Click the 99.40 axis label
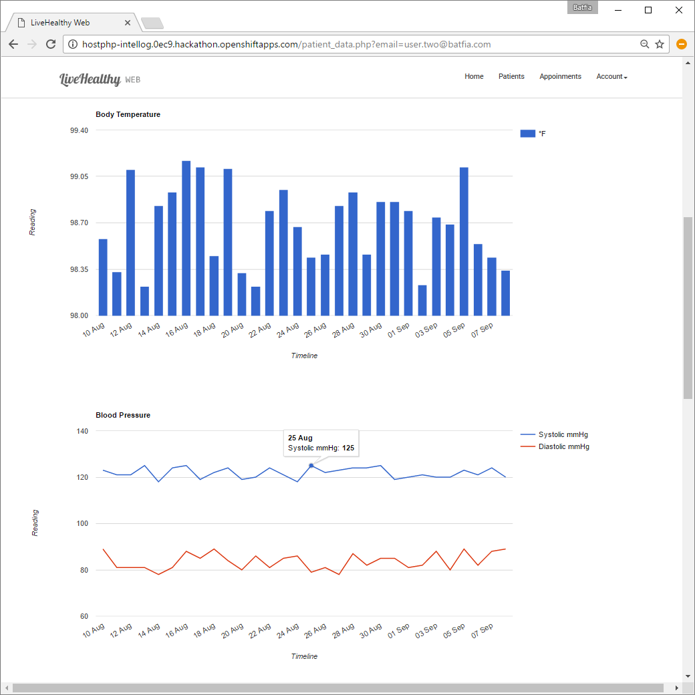The image size is (695, 695). (79, 130)
